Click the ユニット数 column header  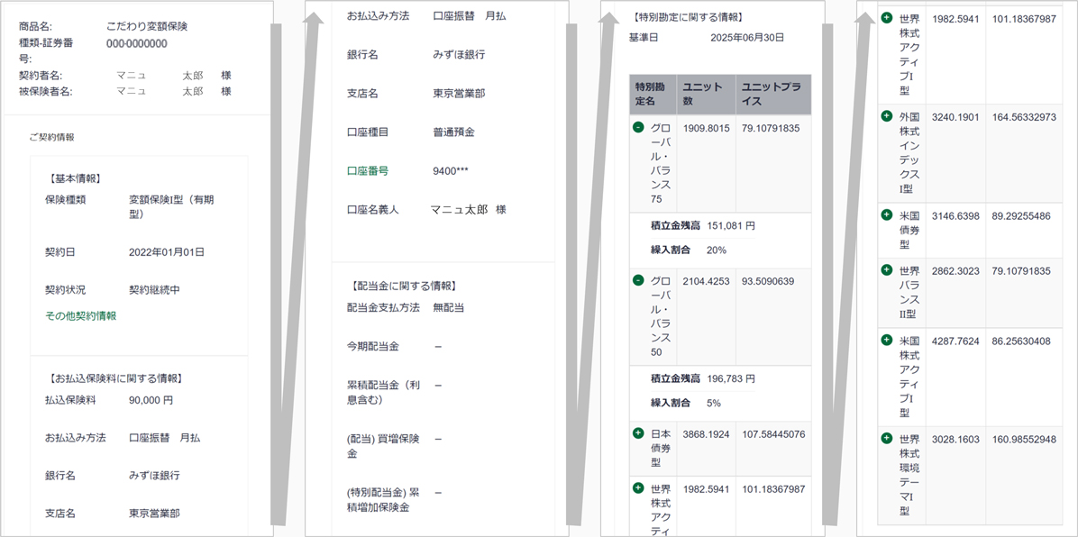pos(706,95)
